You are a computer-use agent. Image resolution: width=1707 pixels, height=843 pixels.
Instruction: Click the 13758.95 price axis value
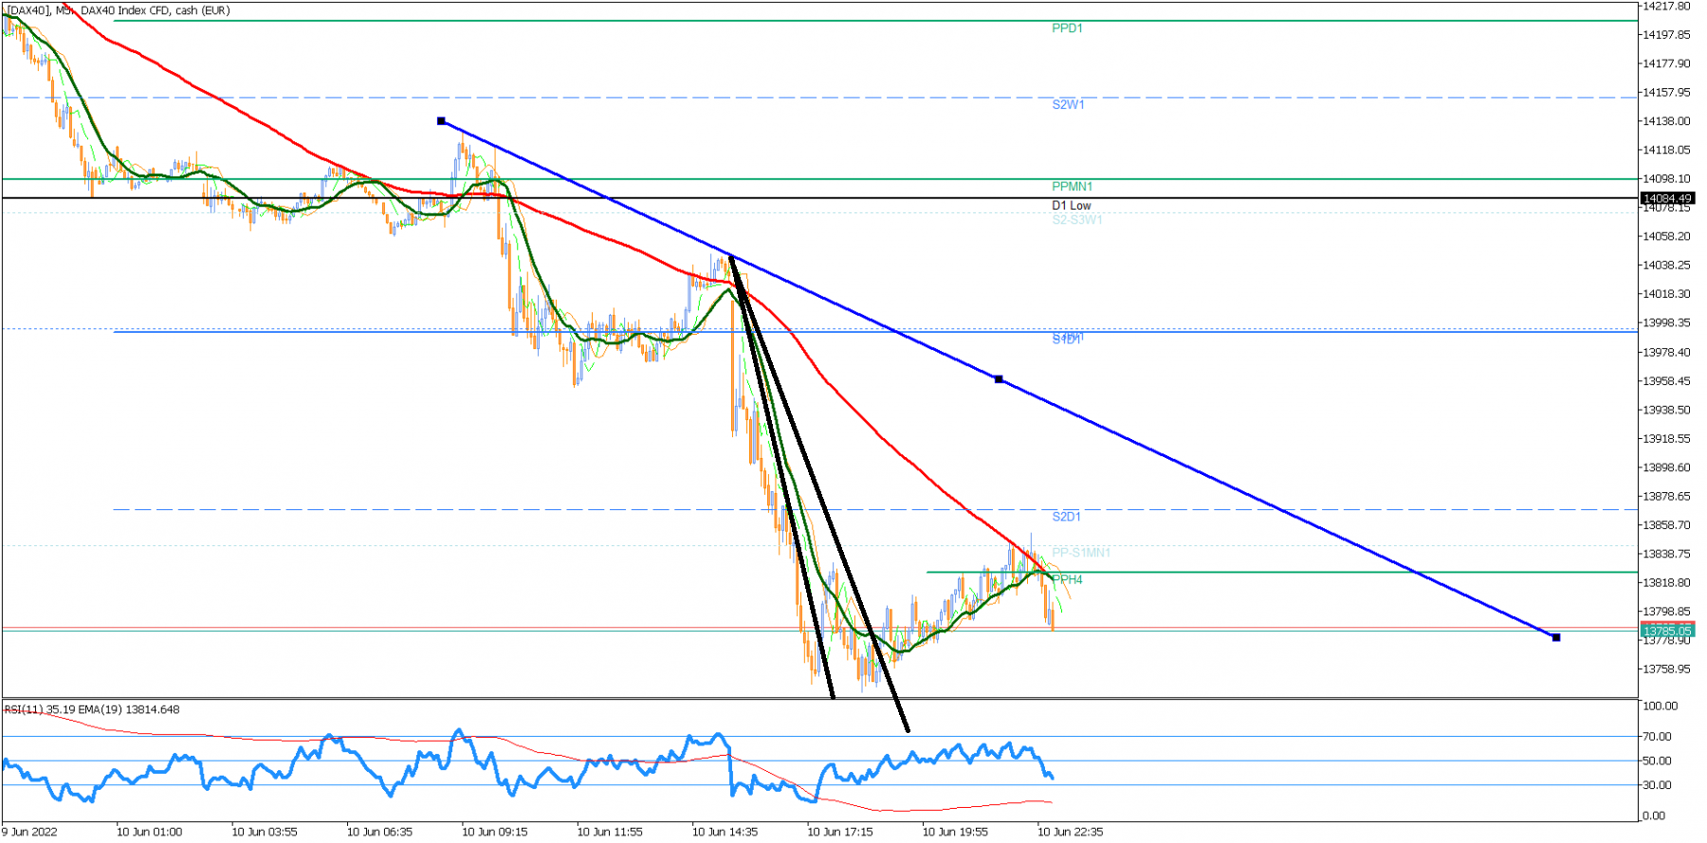(1666, 669)
